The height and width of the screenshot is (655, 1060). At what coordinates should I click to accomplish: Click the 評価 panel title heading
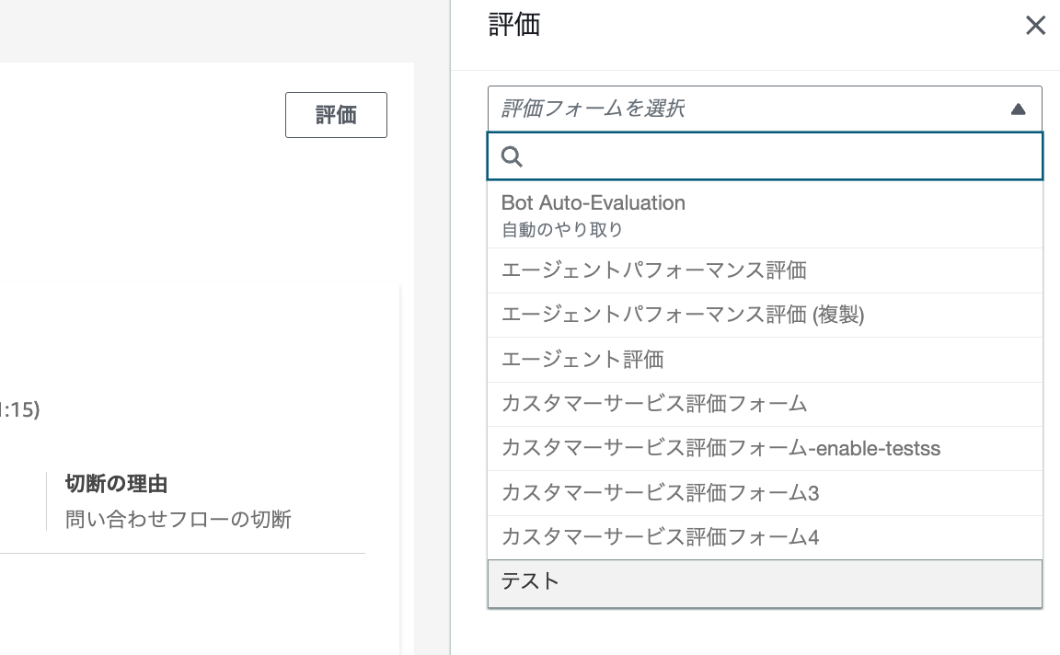[x=516, y=25]
